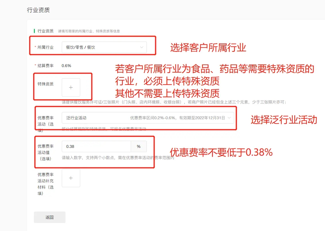Expand the 所属行业 dropdown arrow

pos(141,47)
